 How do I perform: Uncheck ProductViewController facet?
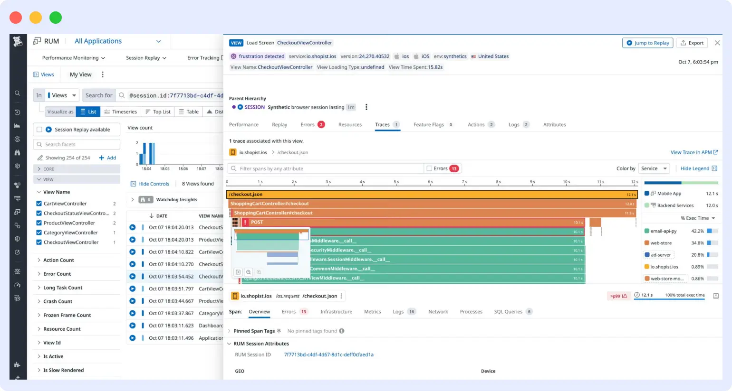pyautogui.click(x=39, y=223)
